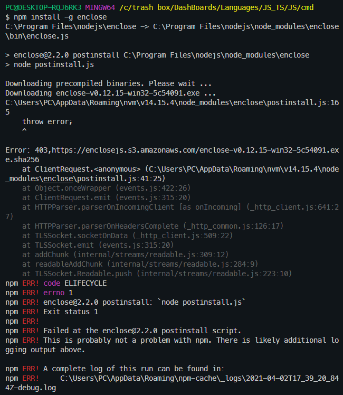343x395 pixels.
Task: Click the PC@DESKTOP-RQJ6RK3 prompt text
Action: tap(43, 7)
